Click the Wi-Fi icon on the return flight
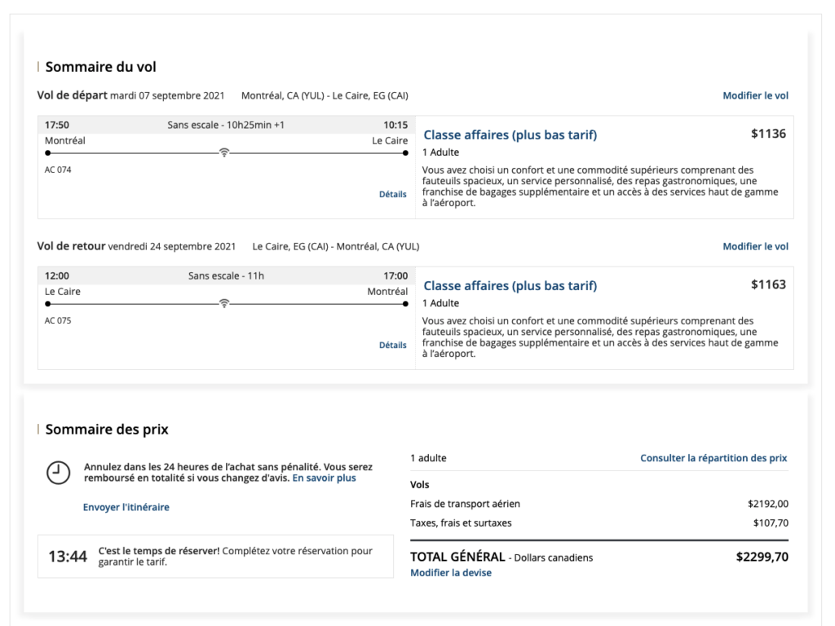 (224, 303)
